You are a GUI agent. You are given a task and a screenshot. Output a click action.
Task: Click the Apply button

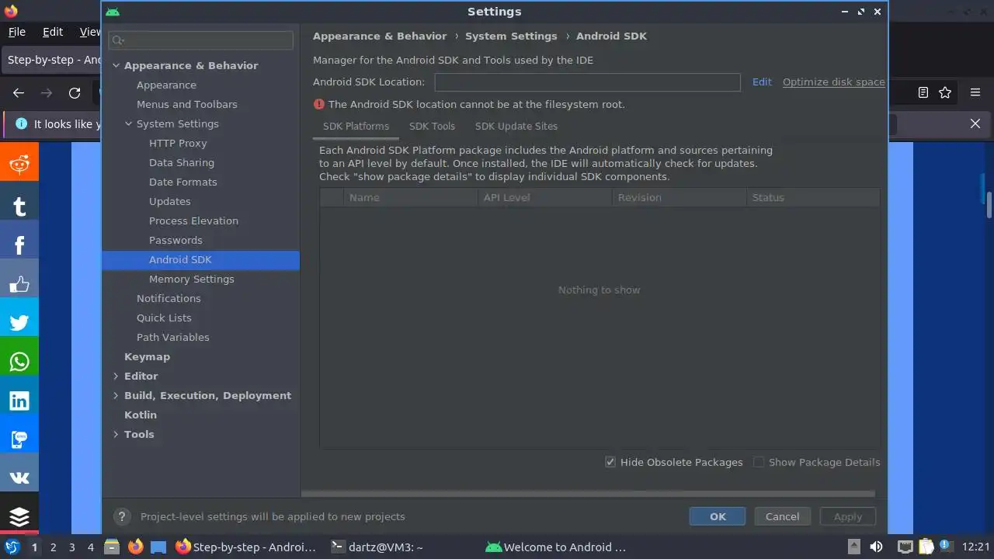pyautogui.click(x=848, y=516)
